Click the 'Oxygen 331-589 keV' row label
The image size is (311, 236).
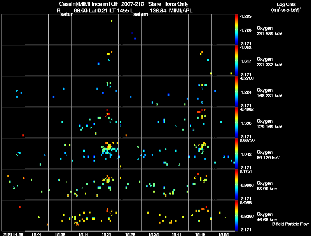(x=269, y=31)
